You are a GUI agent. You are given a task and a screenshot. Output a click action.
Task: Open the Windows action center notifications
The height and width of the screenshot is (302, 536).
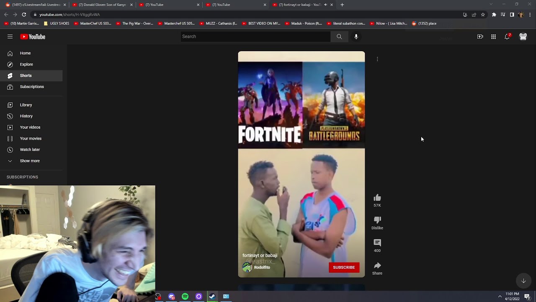[527, 297]
